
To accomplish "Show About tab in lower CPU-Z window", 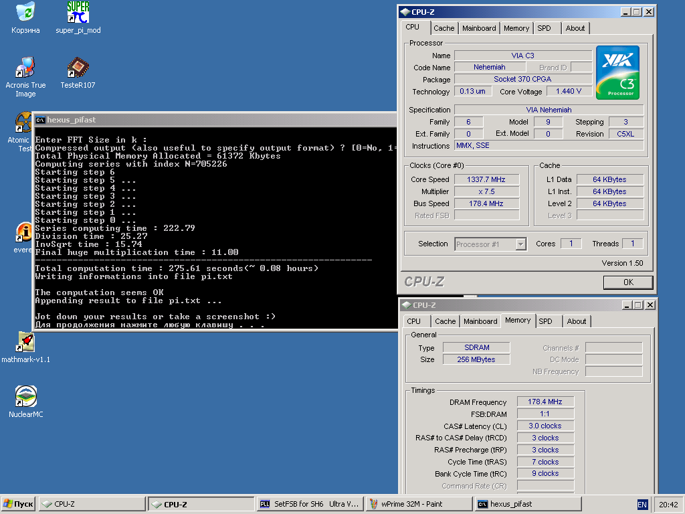I will click(x=576, y=321).
